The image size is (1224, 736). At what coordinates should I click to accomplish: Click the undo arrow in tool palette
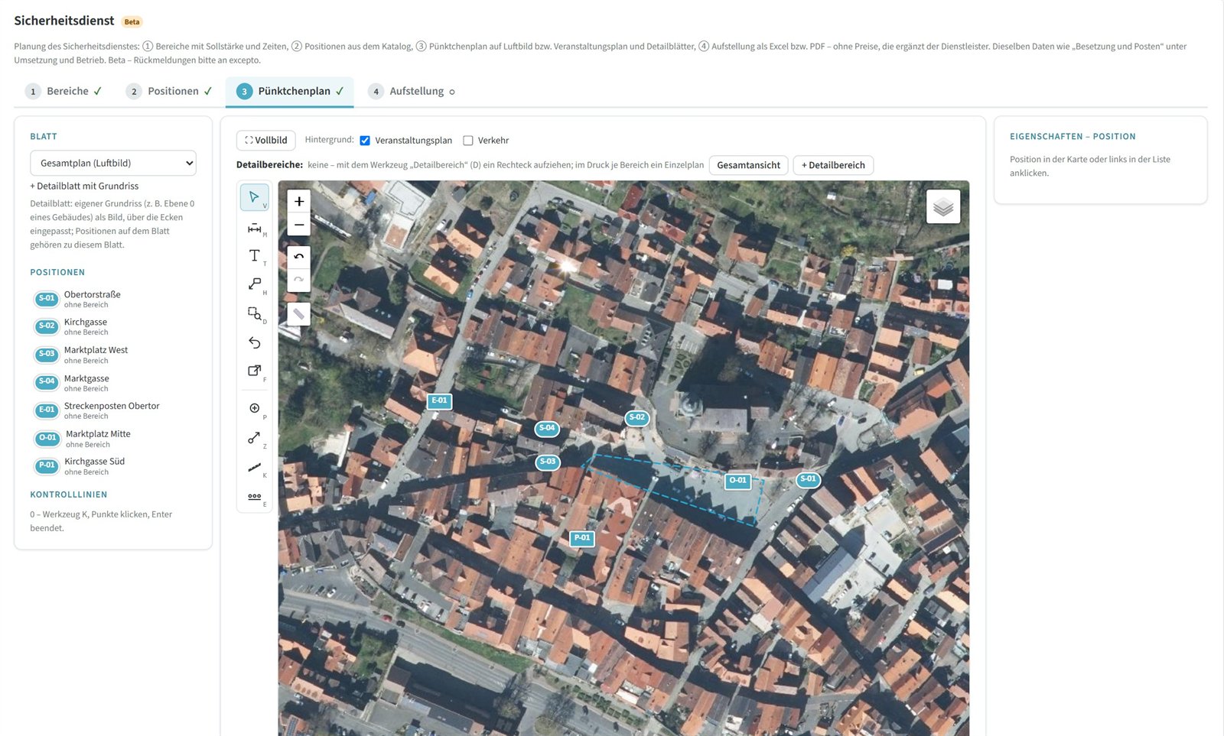point(255,342)
